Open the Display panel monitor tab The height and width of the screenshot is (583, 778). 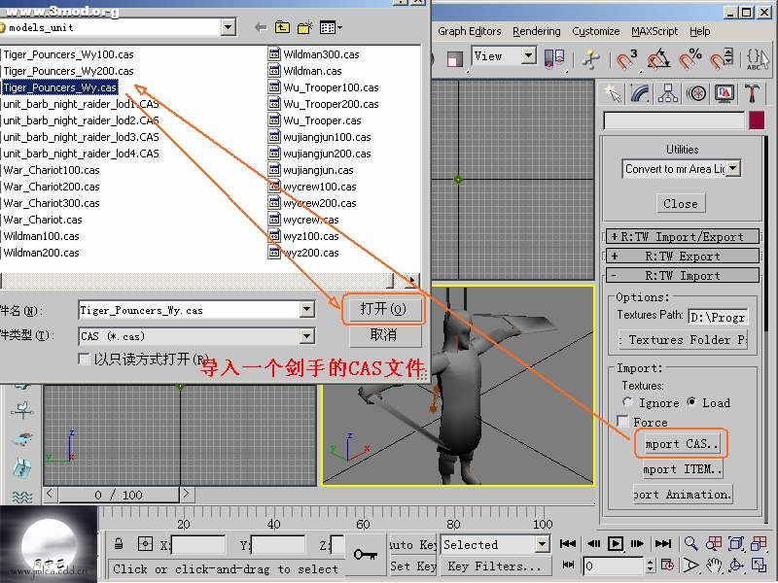(x=724, y=94)
